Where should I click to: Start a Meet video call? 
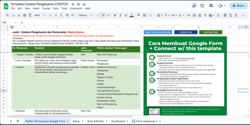pyautogui.click(x=220, y=6)
